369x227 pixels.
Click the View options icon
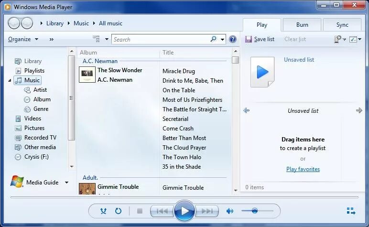pyautogui.click(x=96, y=39)
